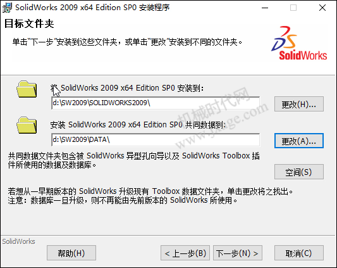Close the SolidWorks installer window
Image resolution: width=337 pixels, height=268 pixels.
322,8
